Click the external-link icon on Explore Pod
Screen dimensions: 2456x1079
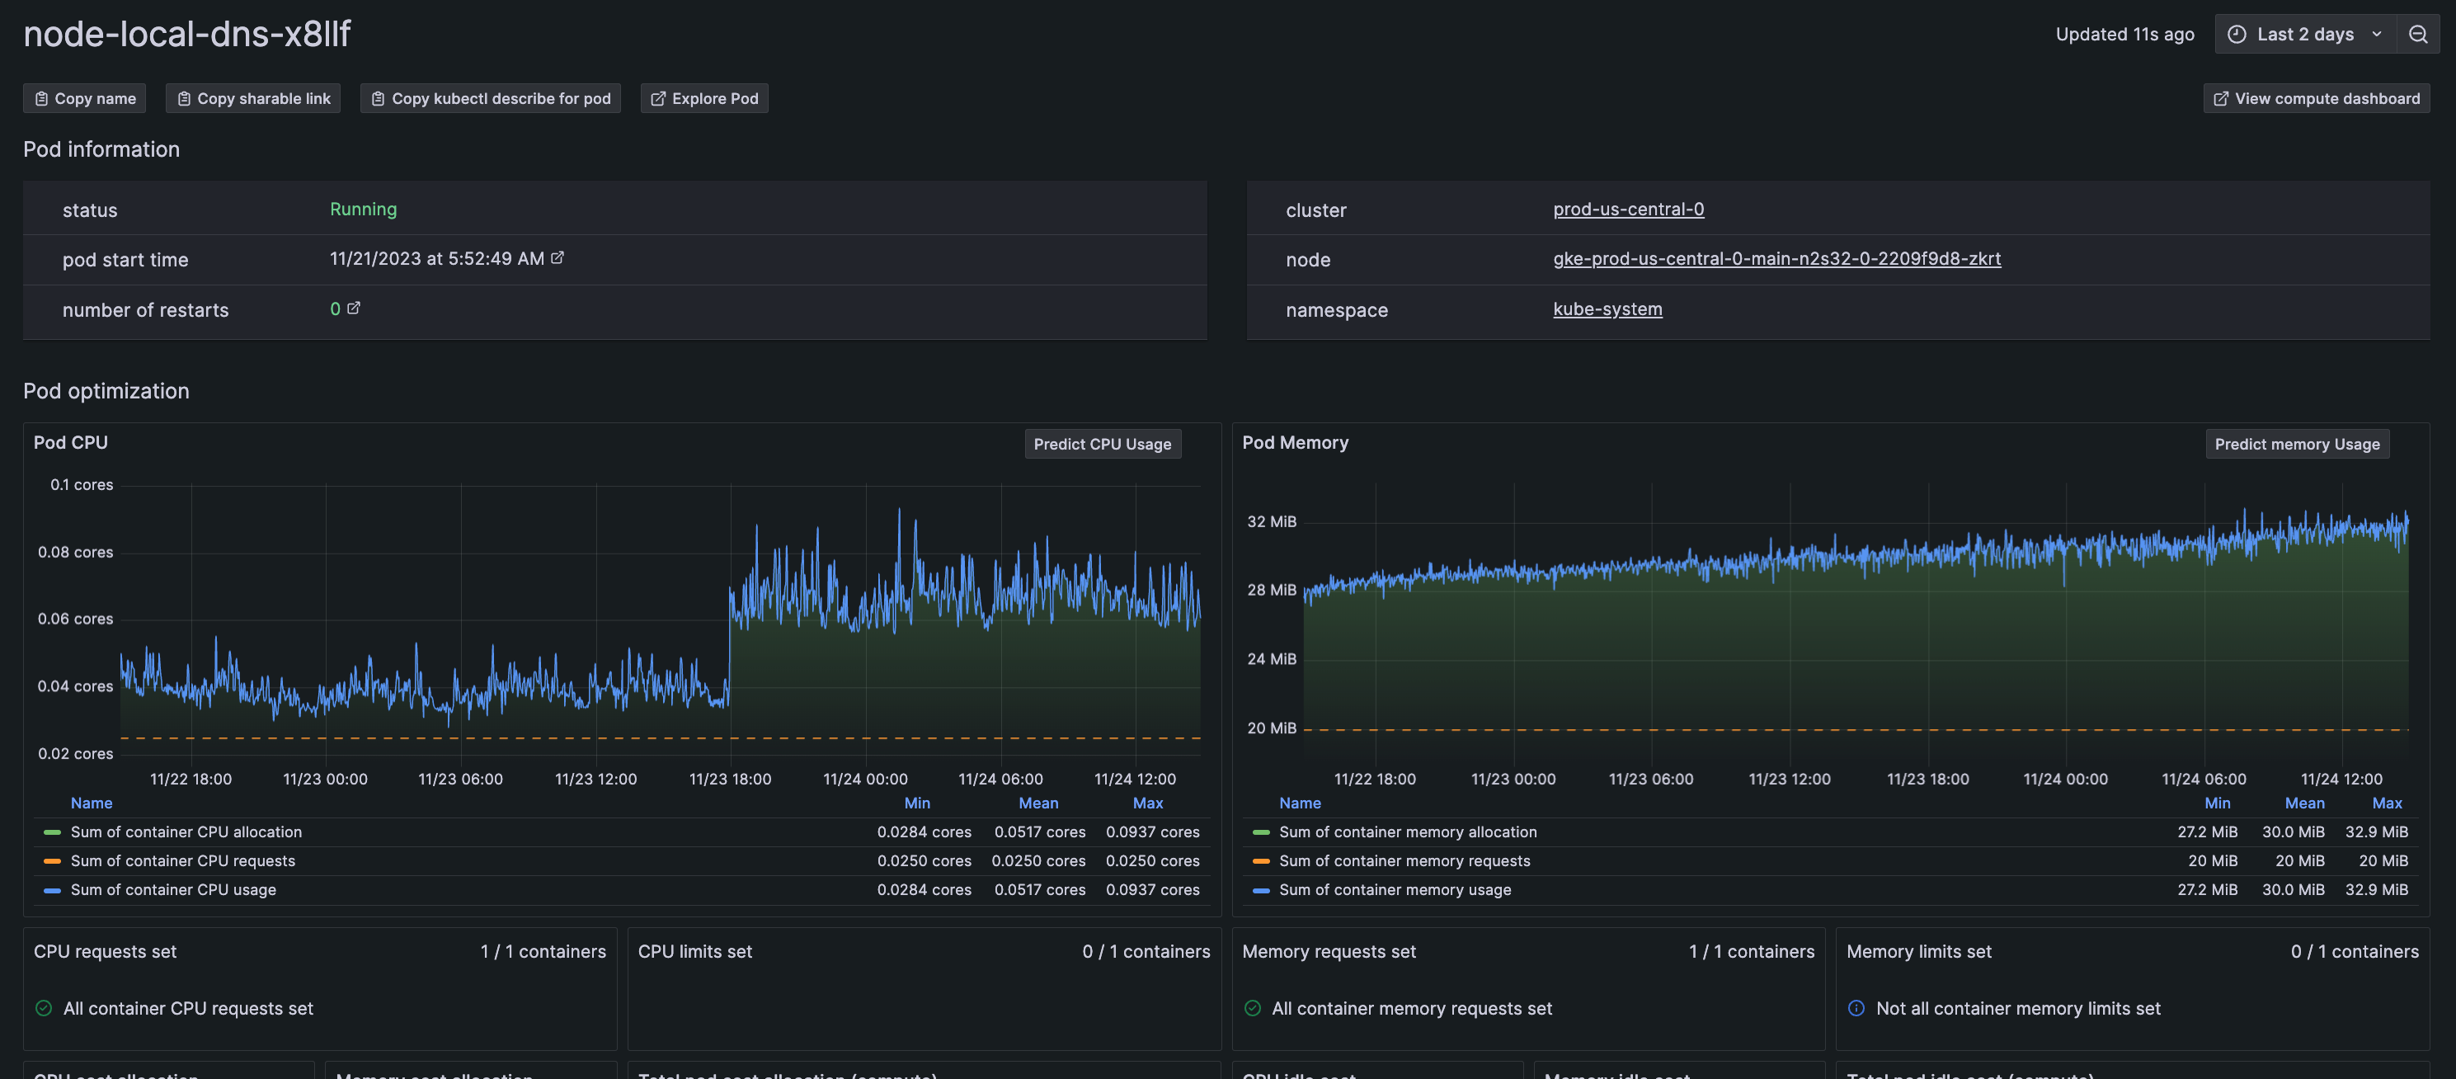(x=657, y=97)
